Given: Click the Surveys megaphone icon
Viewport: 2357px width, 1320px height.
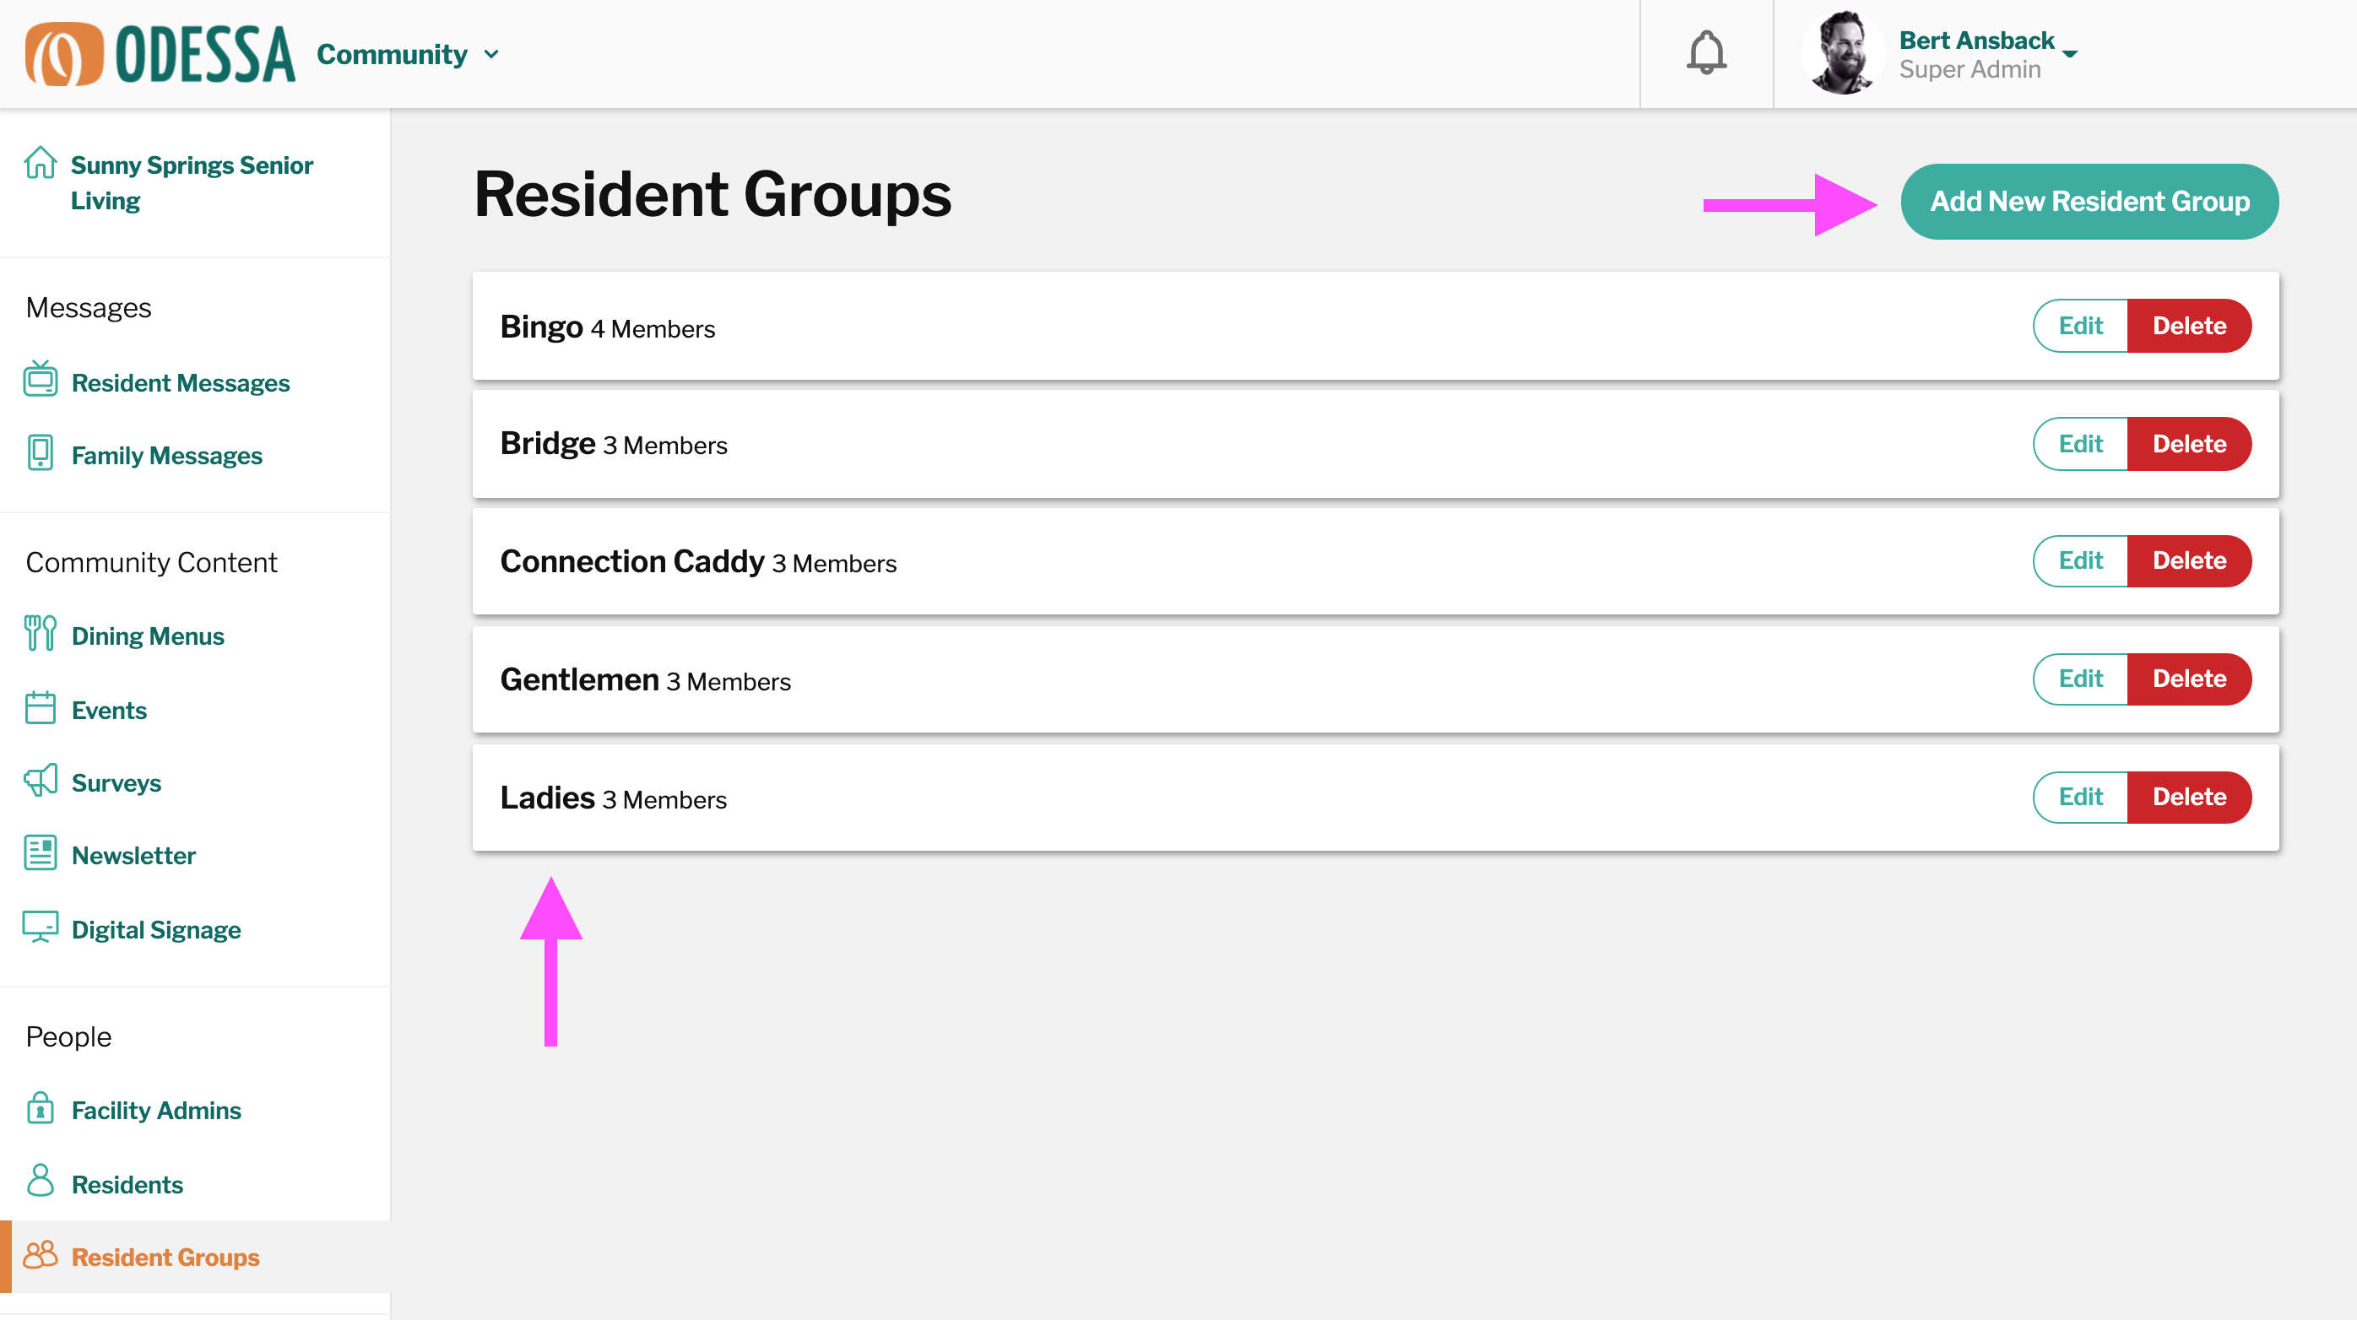Looking at the screenshot, I should coord(41,781).
